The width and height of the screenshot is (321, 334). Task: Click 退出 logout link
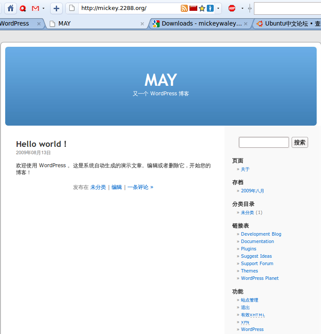tap(245, 308)
